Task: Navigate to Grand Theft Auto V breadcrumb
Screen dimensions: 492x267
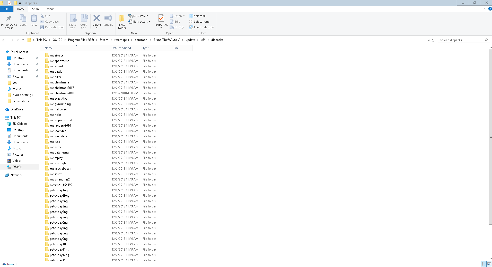Action: (166, 40)
